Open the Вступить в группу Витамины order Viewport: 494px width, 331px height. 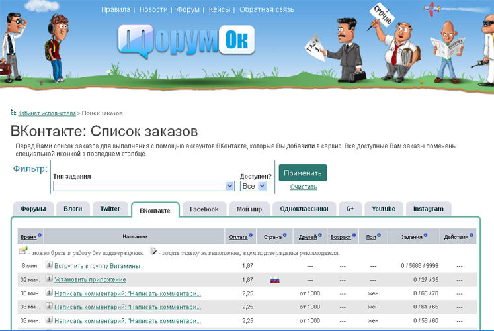97,266
